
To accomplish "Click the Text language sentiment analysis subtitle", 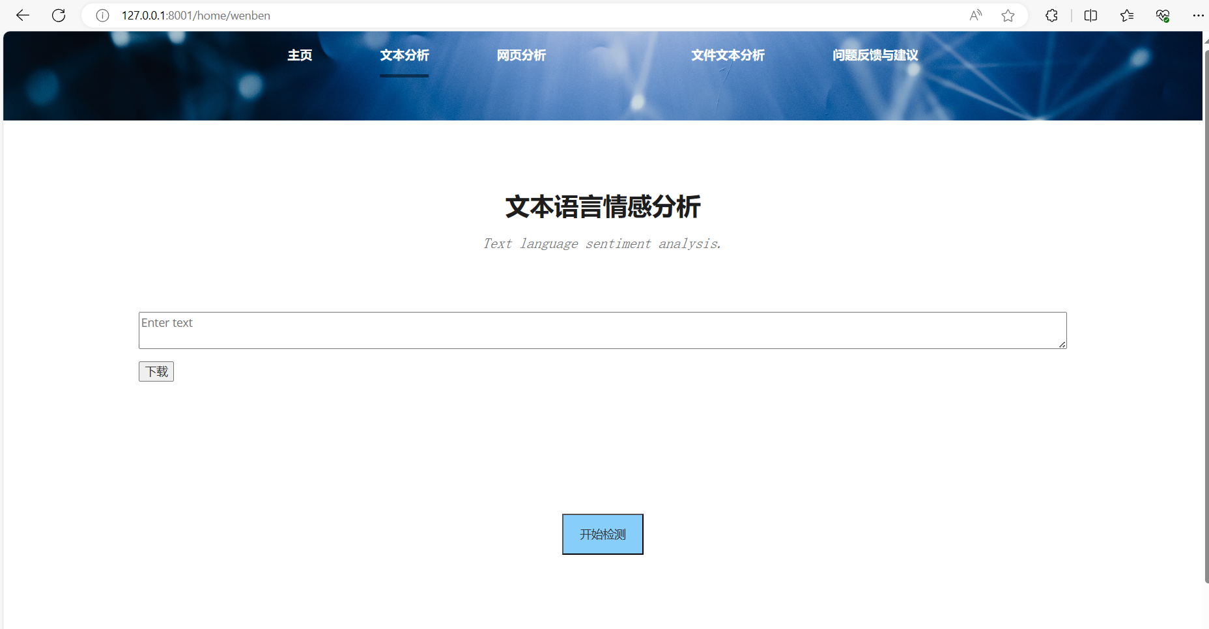I will click(603, 244).
